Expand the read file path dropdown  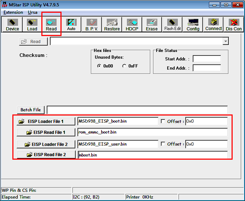click(x=226, y=41)
